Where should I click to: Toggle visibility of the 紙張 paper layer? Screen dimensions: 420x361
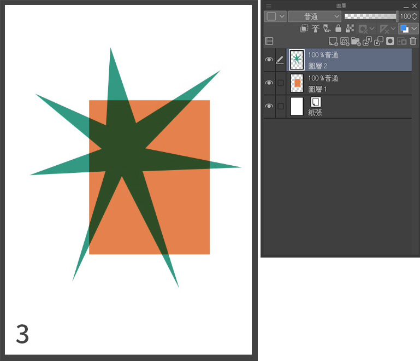(x=269, y=106)
